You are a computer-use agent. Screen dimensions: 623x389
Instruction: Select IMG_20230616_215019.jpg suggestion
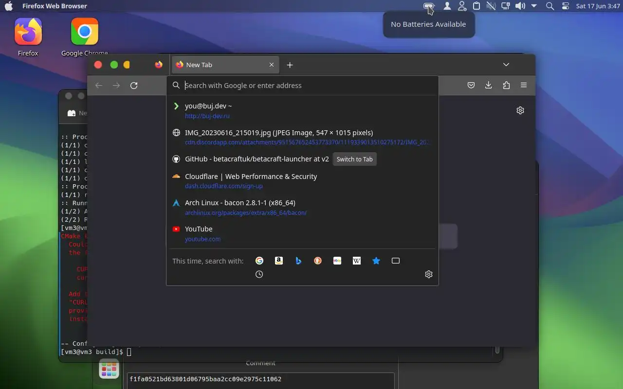tap(302, 137)
